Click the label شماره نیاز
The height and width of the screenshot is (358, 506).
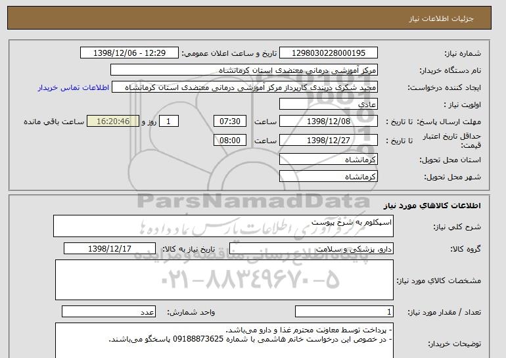[x=463, y=54]
